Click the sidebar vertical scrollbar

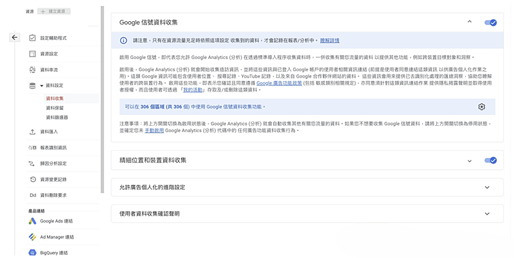click(102, 99)
